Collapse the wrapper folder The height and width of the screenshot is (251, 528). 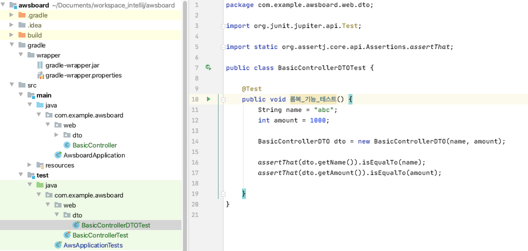(x=21, y=55)
